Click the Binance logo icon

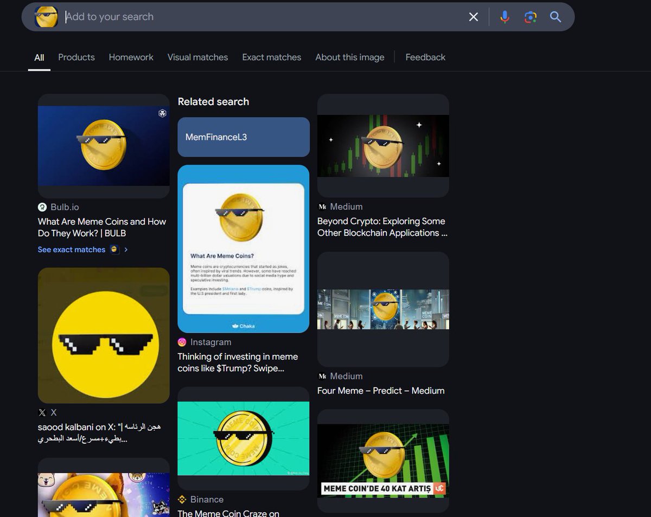pyautogui.click(x=182, y=499)
